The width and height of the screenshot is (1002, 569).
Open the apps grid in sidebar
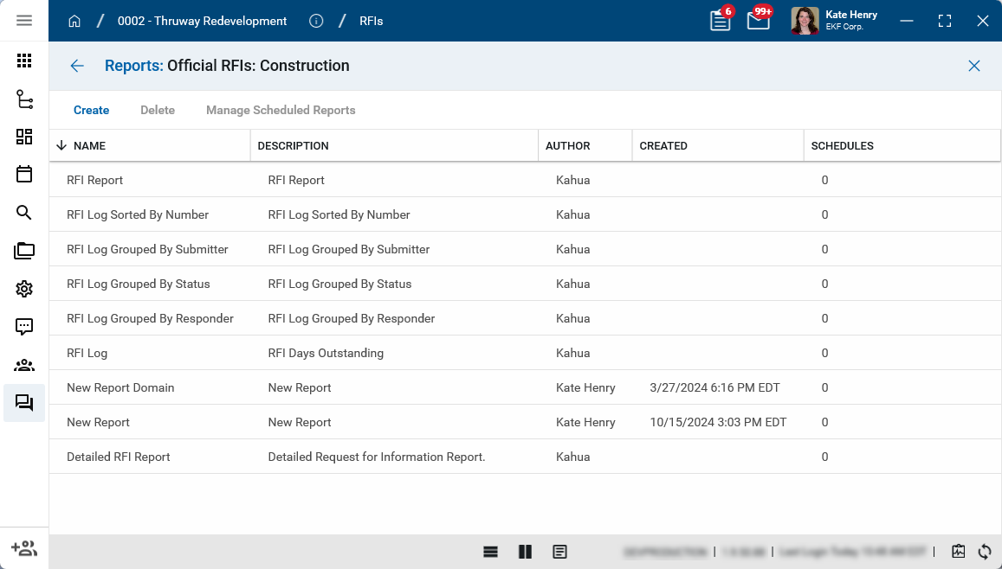coord(24,61)
